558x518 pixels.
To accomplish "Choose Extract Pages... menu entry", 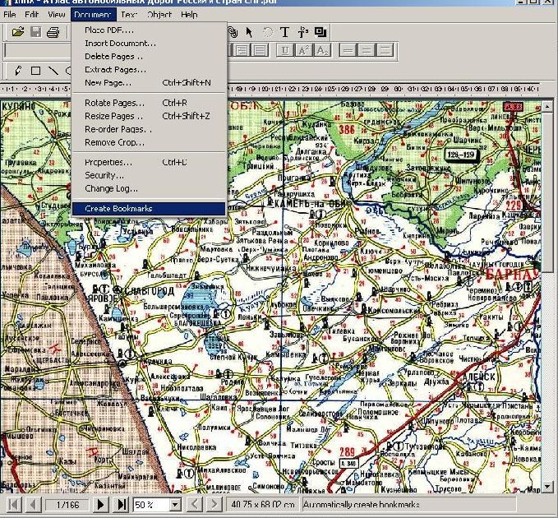I will pos(149,70).
